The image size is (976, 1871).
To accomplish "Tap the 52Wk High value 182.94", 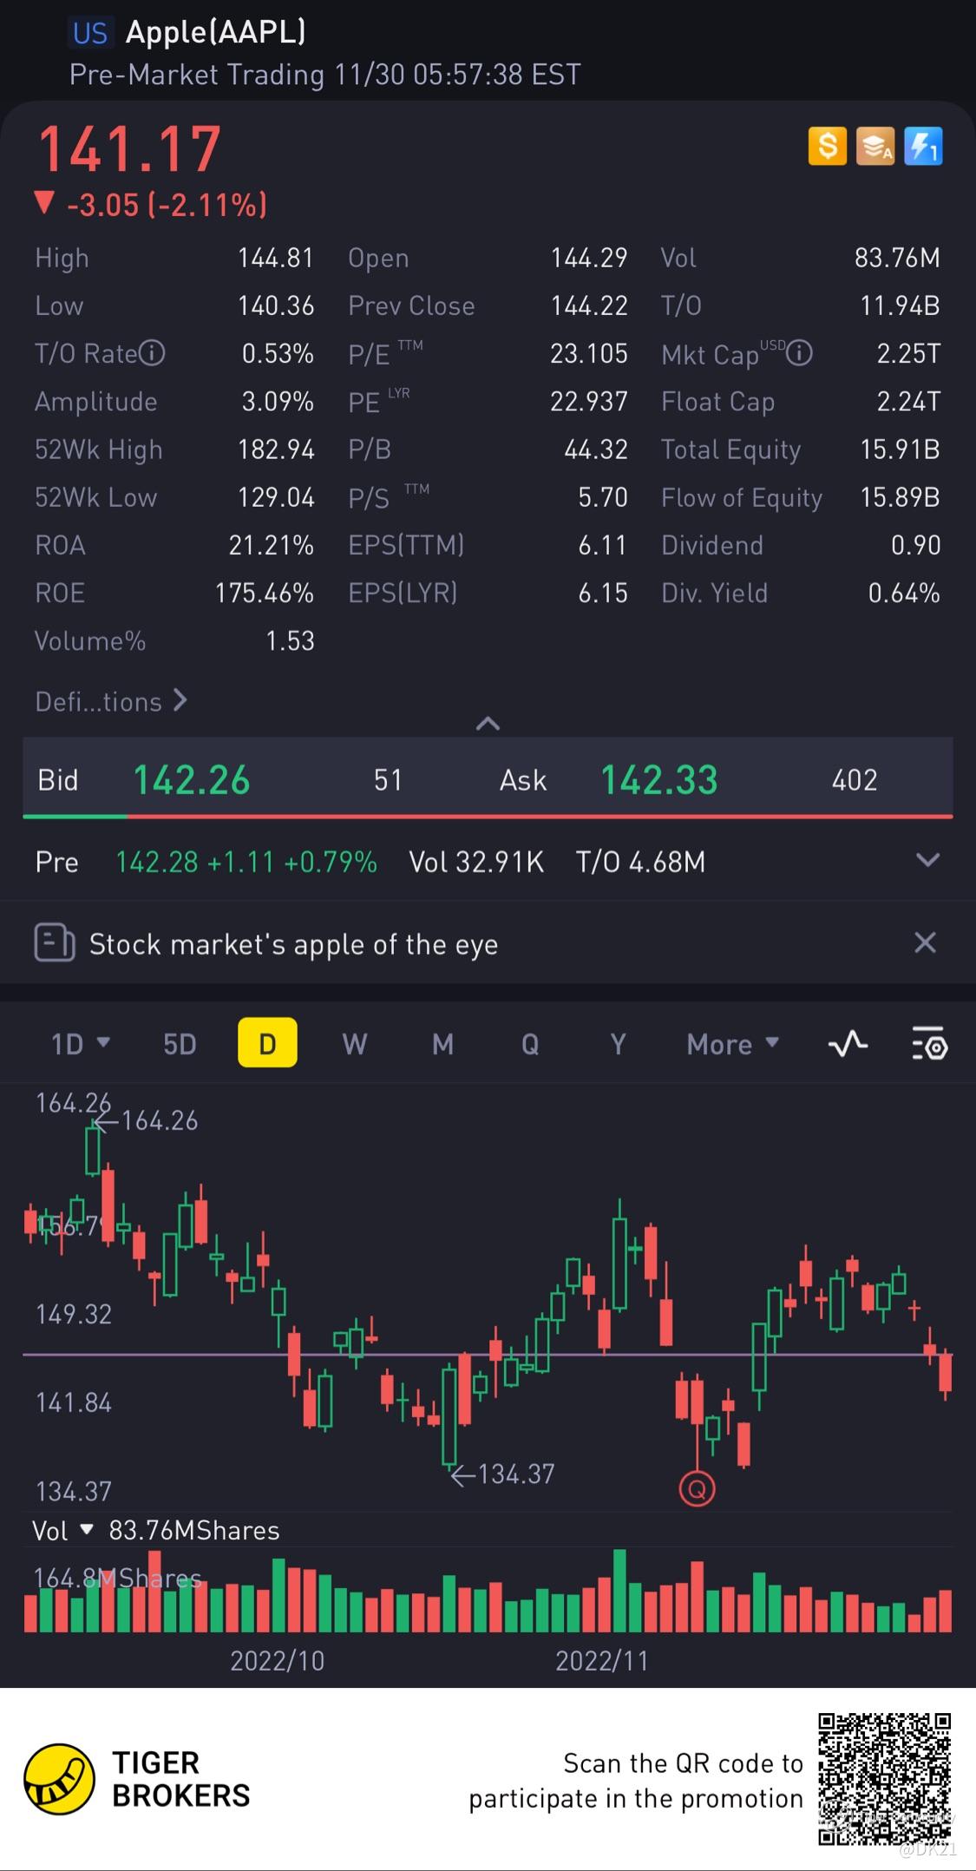I will (275, 450).
